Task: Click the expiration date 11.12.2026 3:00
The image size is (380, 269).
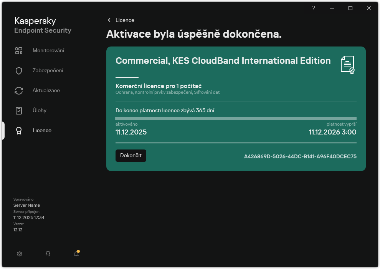Action: pos(332,132)
